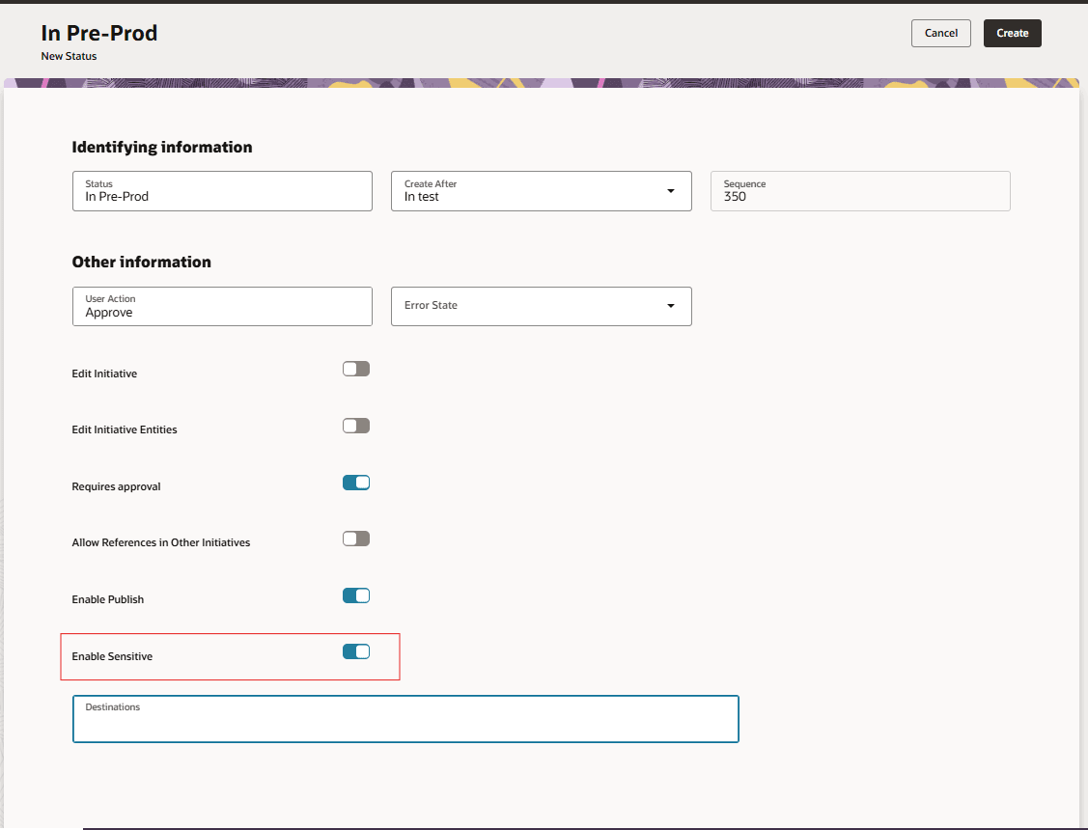Enable Allow References in Other Initiatives
1088x830 pixels.
[x=355, y=539]
